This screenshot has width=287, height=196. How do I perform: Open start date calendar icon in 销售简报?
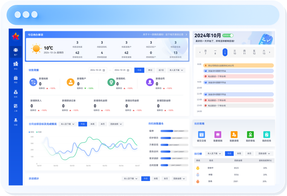click(104, 70)
